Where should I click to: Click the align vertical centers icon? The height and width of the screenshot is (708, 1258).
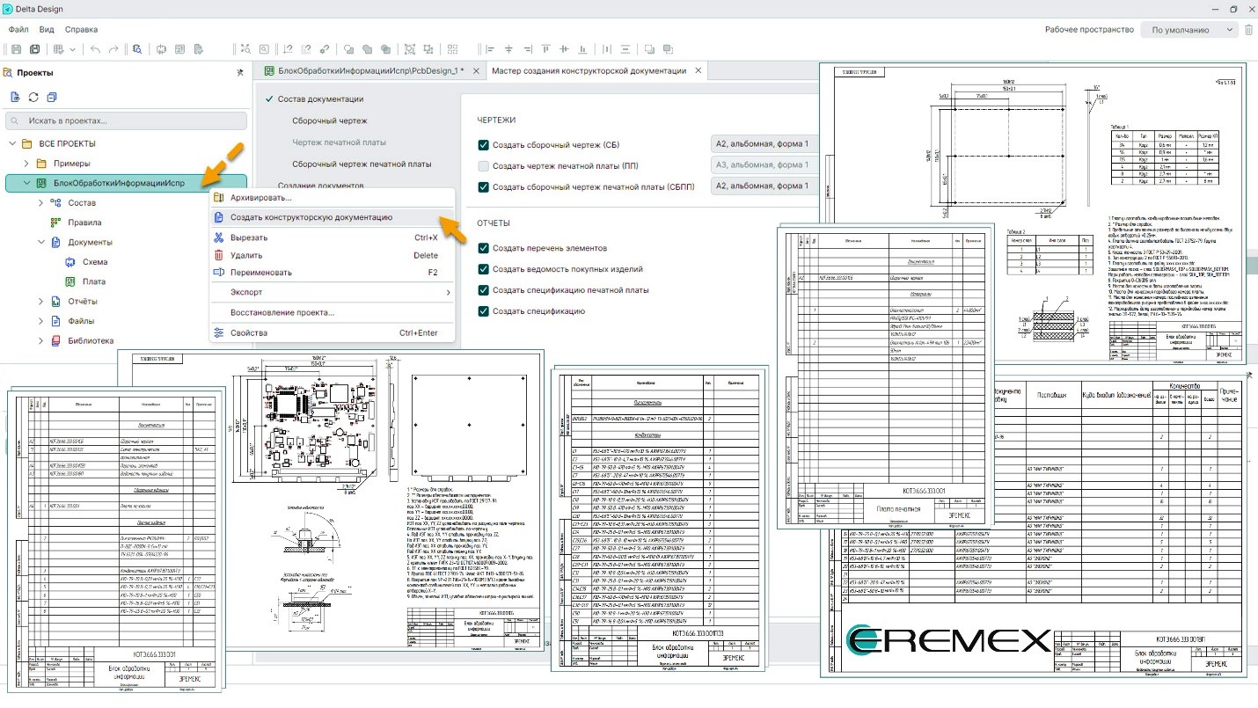point(565,49)
